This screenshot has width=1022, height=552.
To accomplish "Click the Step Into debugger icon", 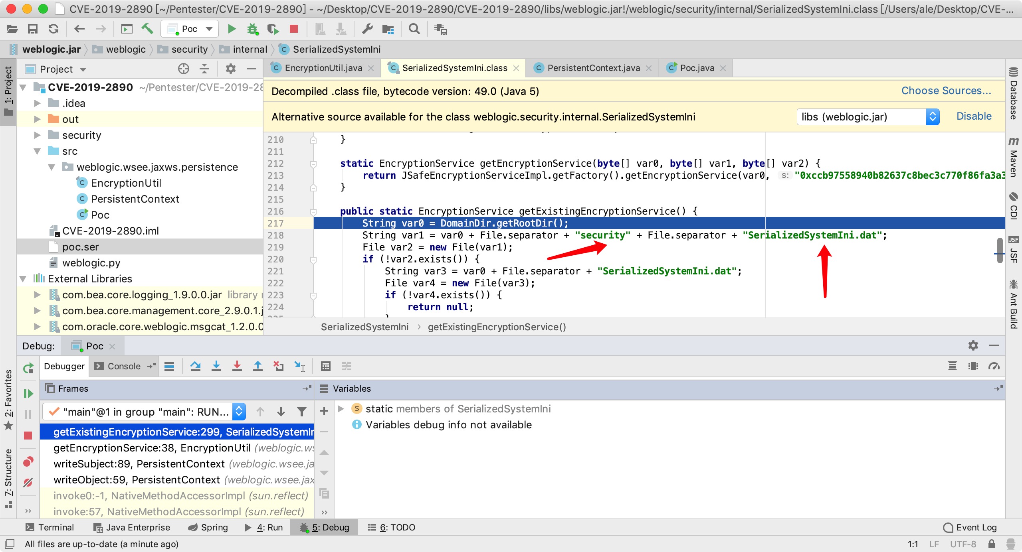I will 216,366.
